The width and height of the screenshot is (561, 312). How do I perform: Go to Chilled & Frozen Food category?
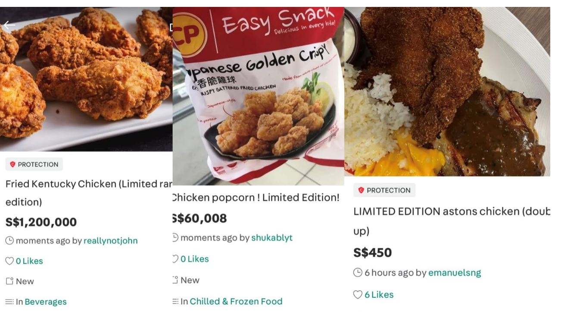coord(236,301)
